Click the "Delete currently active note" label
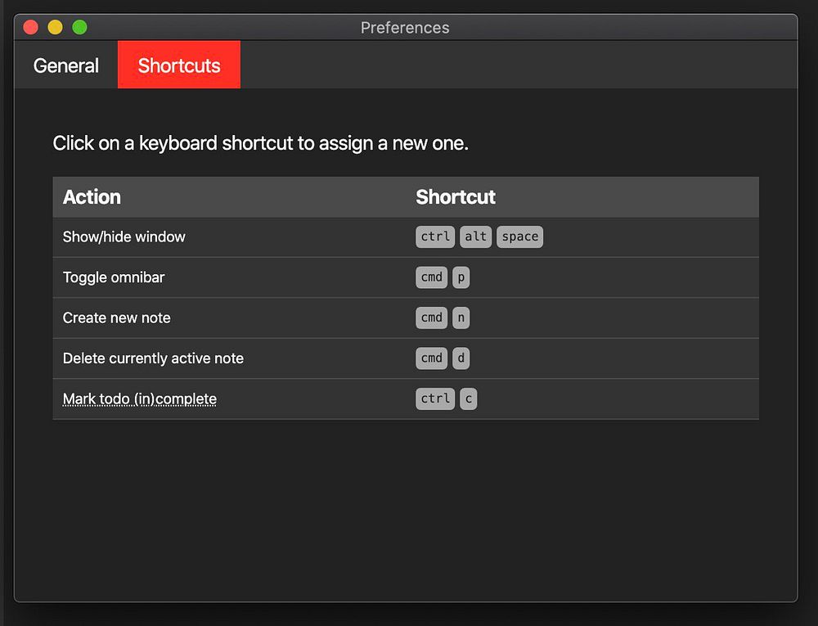 [153, 358]
